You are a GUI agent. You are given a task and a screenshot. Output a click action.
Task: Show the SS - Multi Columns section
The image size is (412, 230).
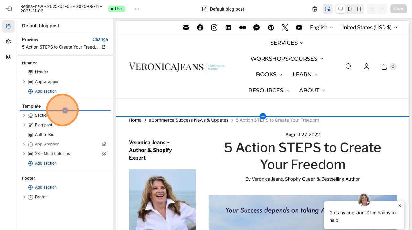coord(104,154)
